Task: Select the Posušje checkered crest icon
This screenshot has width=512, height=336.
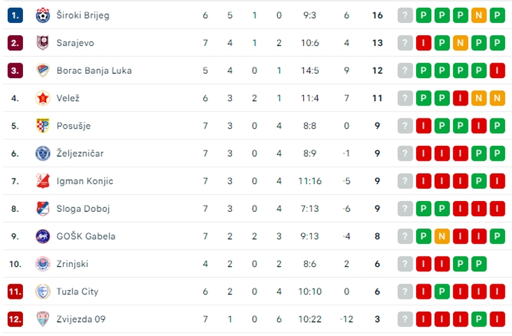Action: pos(43,125)
